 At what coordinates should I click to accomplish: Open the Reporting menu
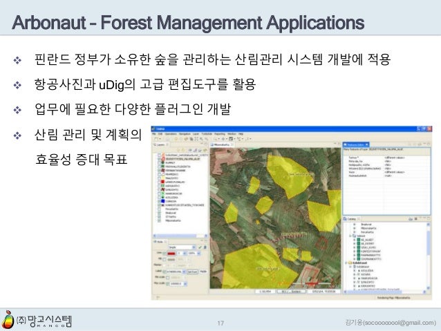point(220,134)
